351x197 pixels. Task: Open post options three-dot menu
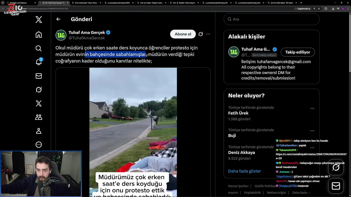(208, 34)
